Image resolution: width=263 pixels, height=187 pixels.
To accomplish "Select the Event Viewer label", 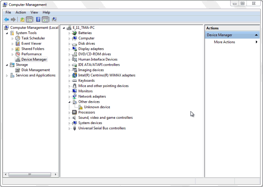I will (x=31, y=43).
